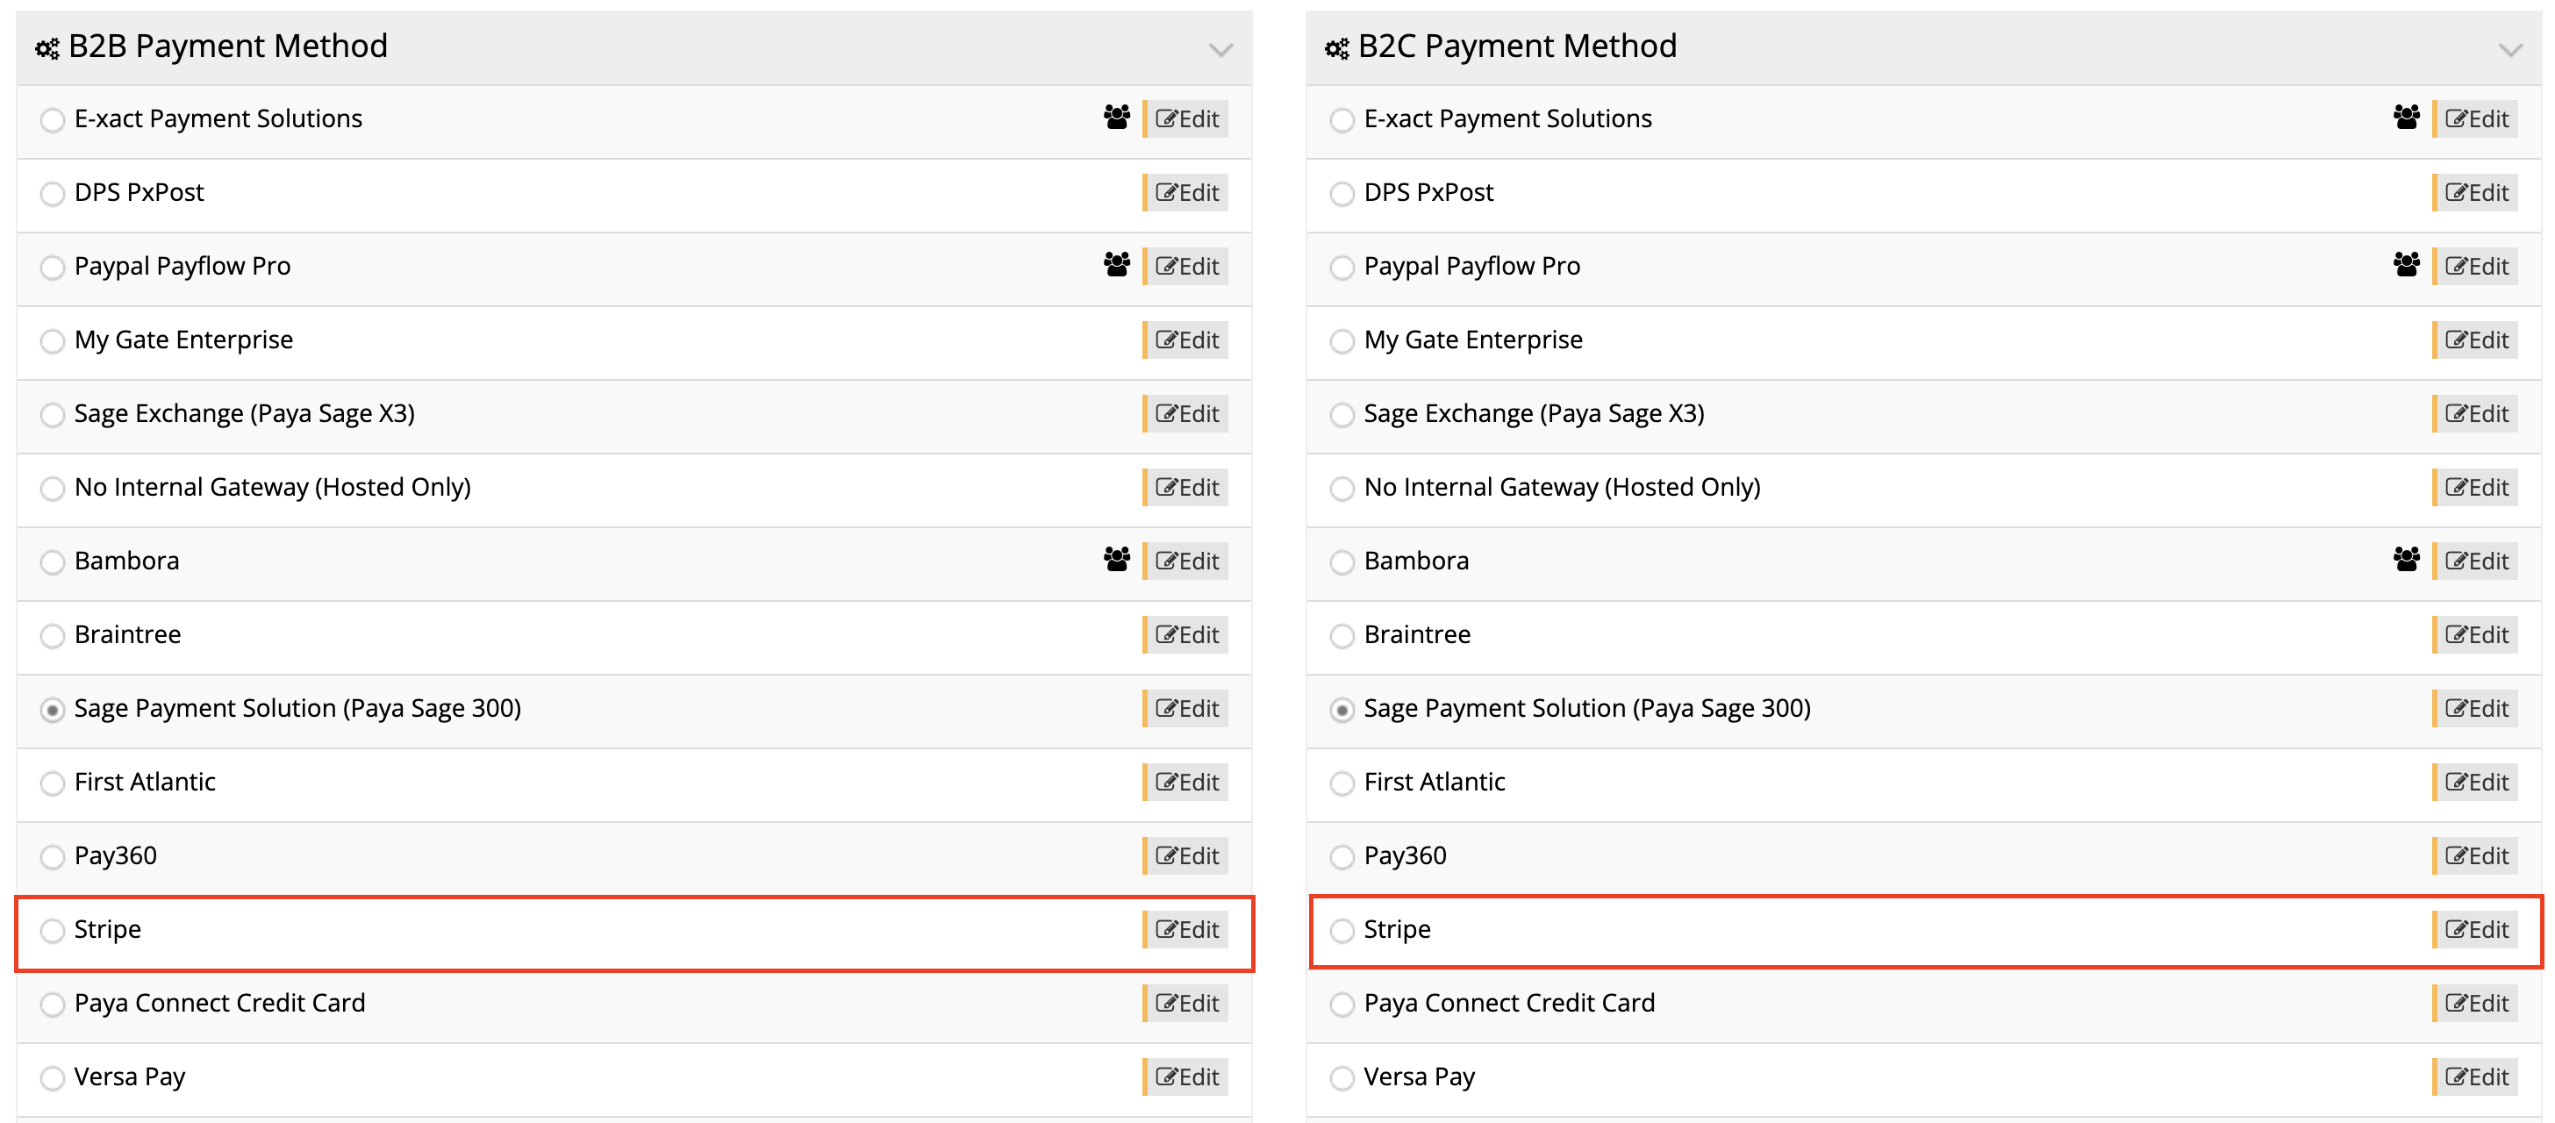Screen dimensions: 2555x1123
Task: Click the group users icon for B2B Bambora
Action: click(x=1117, y=560)
